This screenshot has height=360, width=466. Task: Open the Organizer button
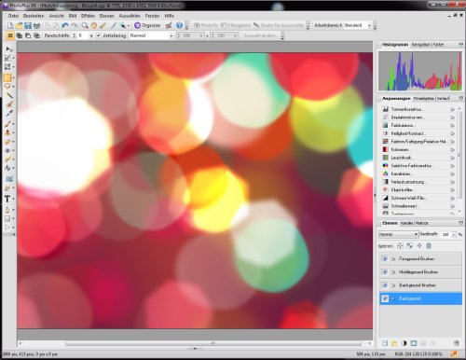[147, 25]
